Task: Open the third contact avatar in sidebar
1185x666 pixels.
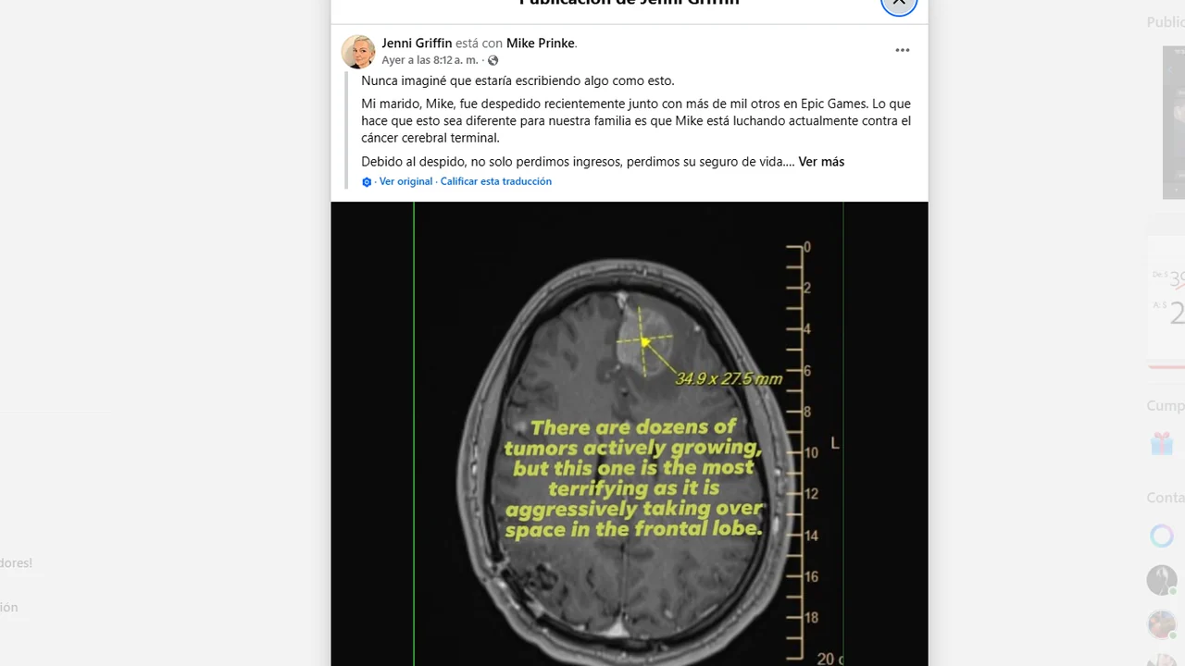Action: coord(1162,624)
